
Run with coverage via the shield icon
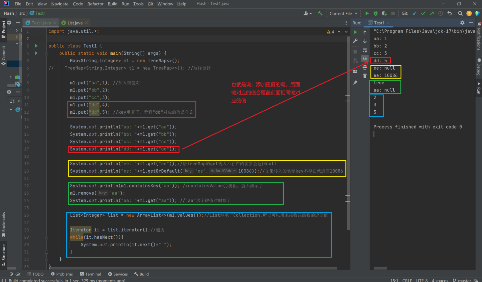click(384, 13)
